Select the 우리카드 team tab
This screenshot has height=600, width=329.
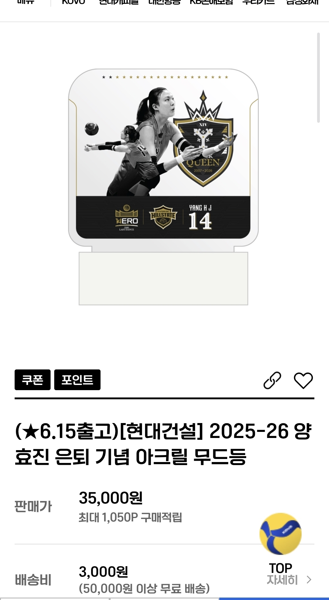pyautogui.click(x=259, y=2)
